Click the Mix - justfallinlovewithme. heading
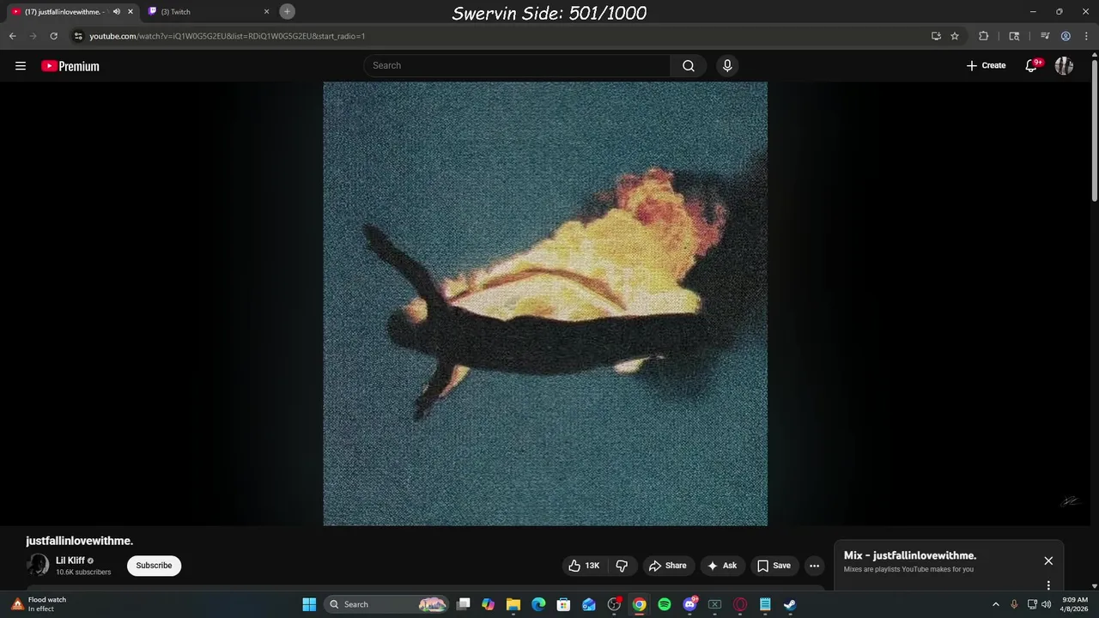 [x=910, y=555]
